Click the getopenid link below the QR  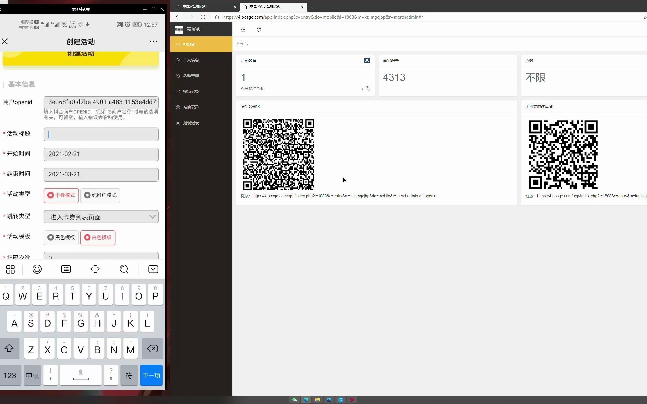tap(344, 196)
